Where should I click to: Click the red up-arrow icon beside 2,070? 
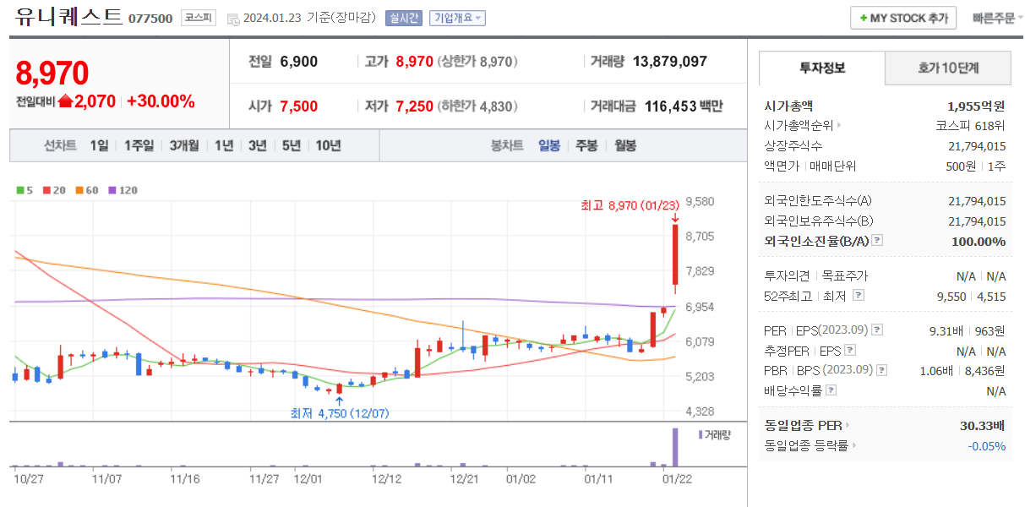coord(66,101)
